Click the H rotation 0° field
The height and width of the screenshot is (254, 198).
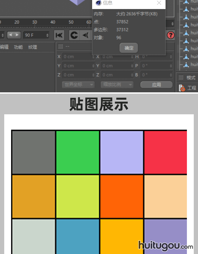click(x=156, y=57)
